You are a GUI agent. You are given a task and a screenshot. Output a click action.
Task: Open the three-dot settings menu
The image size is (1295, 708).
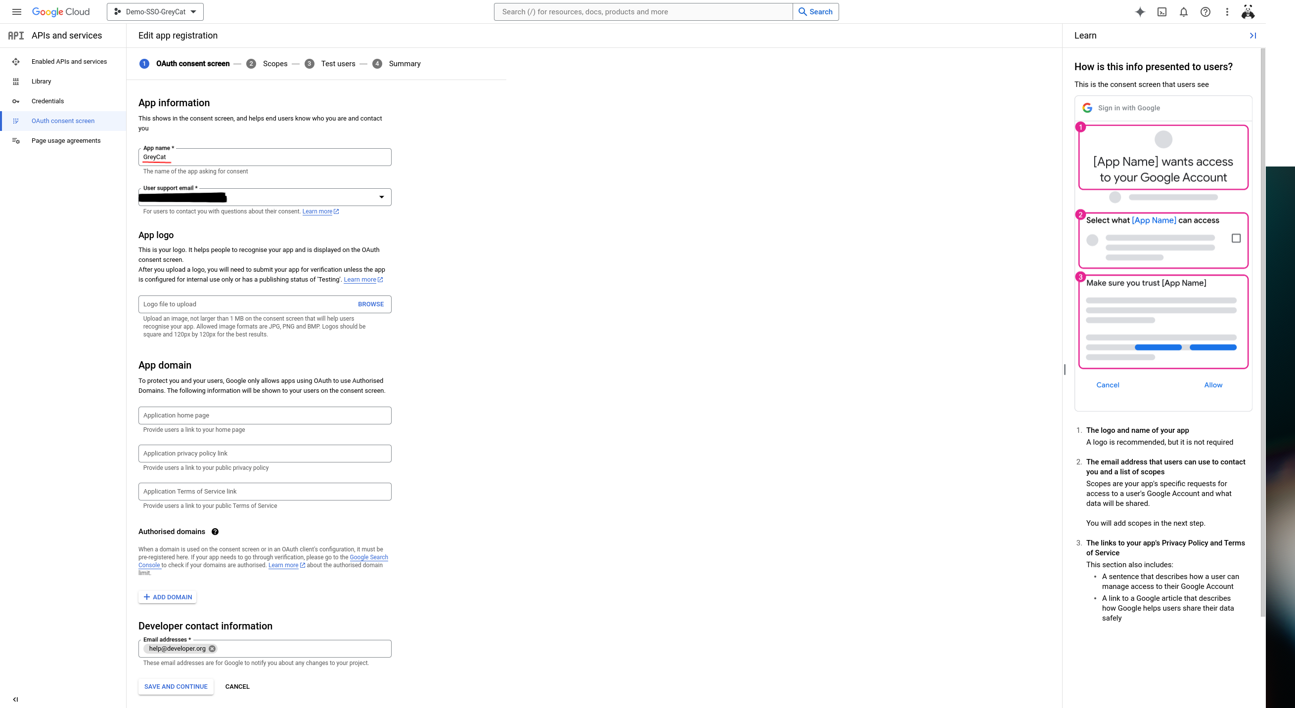click(1227, 11)
